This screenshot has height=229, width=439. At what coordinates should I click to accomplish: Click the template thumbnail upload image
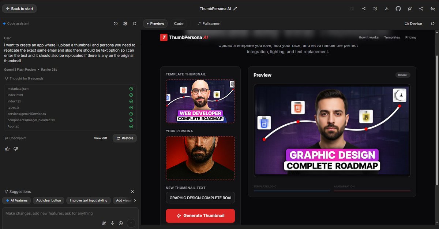pos(200,101)
